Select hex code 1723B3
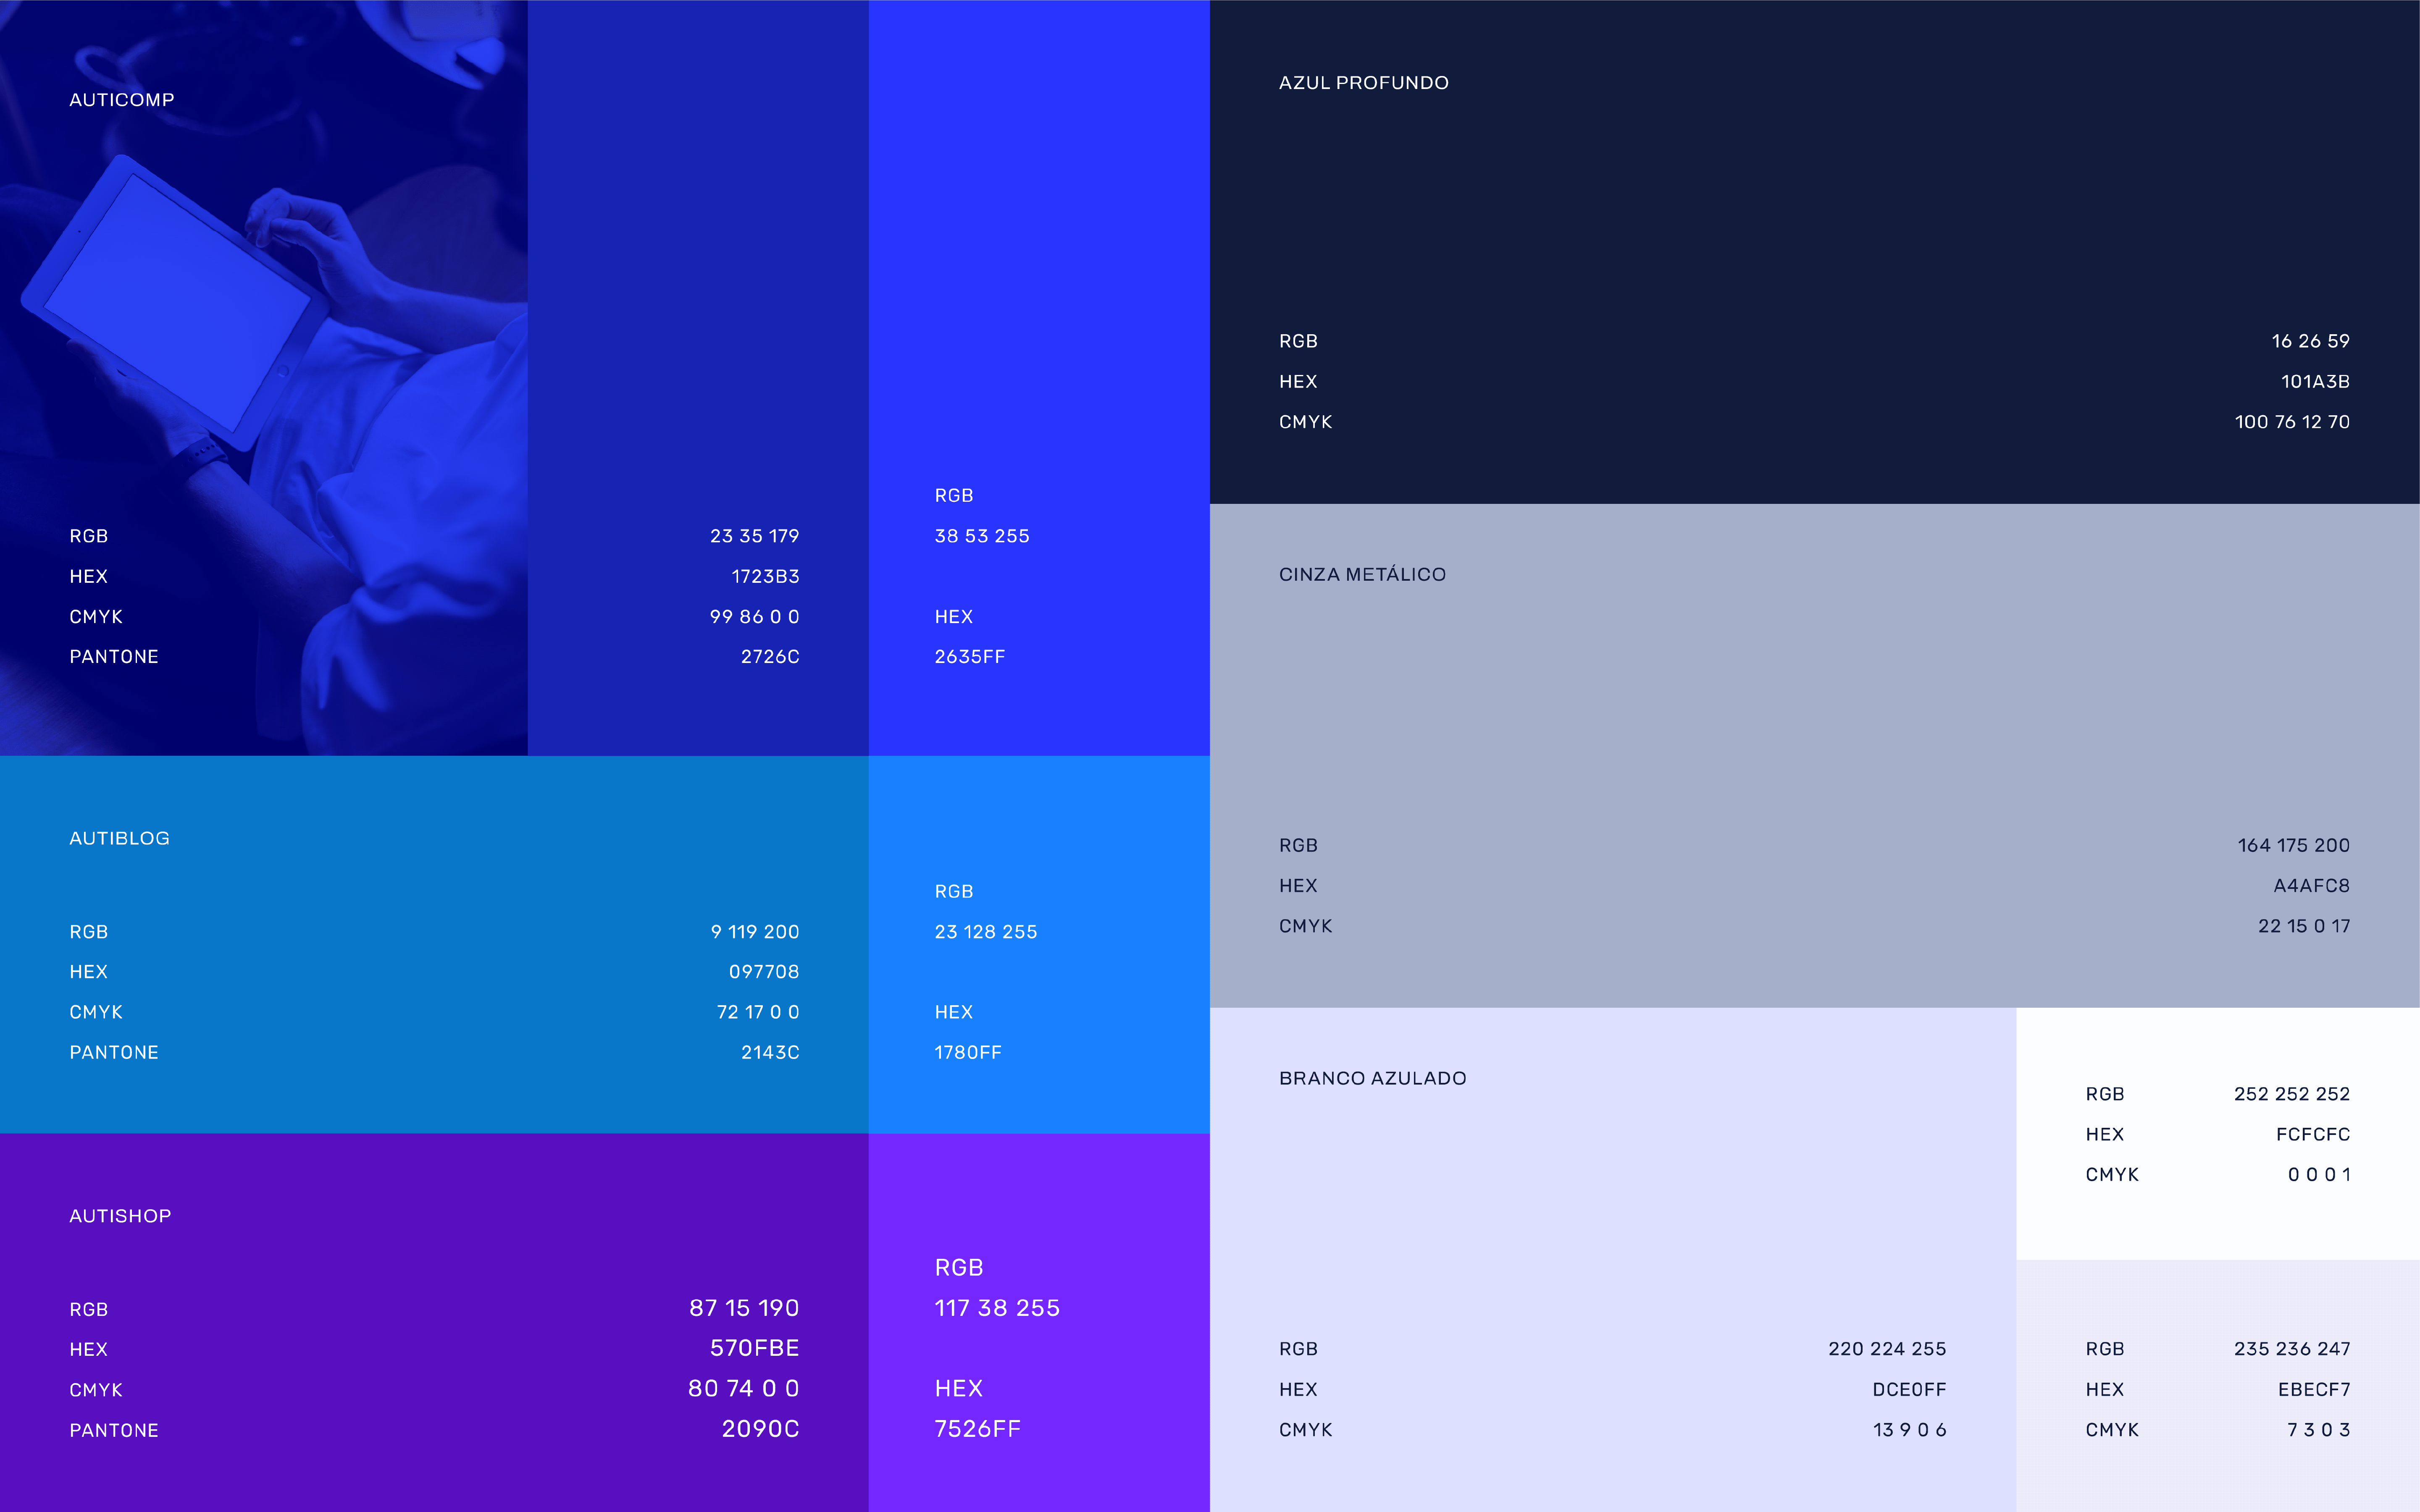 coord(765,576)
